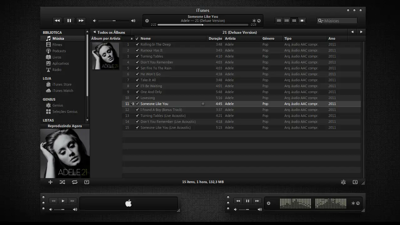
Task: Sort tracks by the Duração column header
Action: [215, 38]
